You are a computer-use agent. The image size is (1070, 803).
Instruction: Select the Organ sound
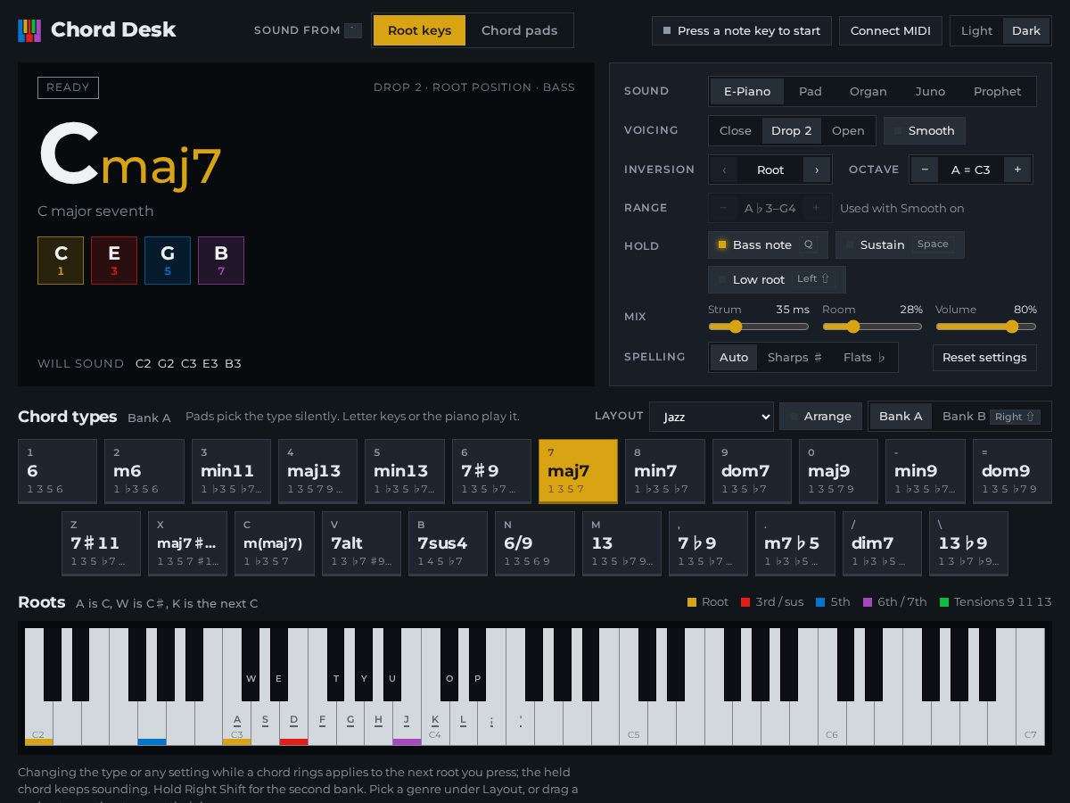[x=868, y=91]
